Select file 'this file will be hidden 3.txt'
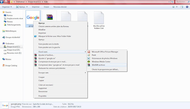The width and height of the screenshot is (190, 109). [99, 20]
